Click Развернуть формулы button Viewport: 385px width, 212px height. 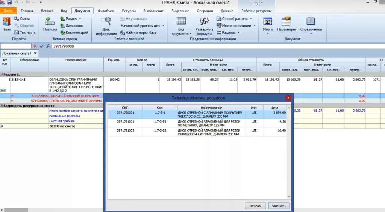(204, 26)
